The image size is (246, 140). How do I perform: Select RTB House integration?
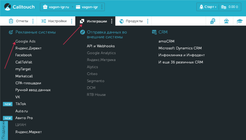pyautogui.click(x=96, y=95)
